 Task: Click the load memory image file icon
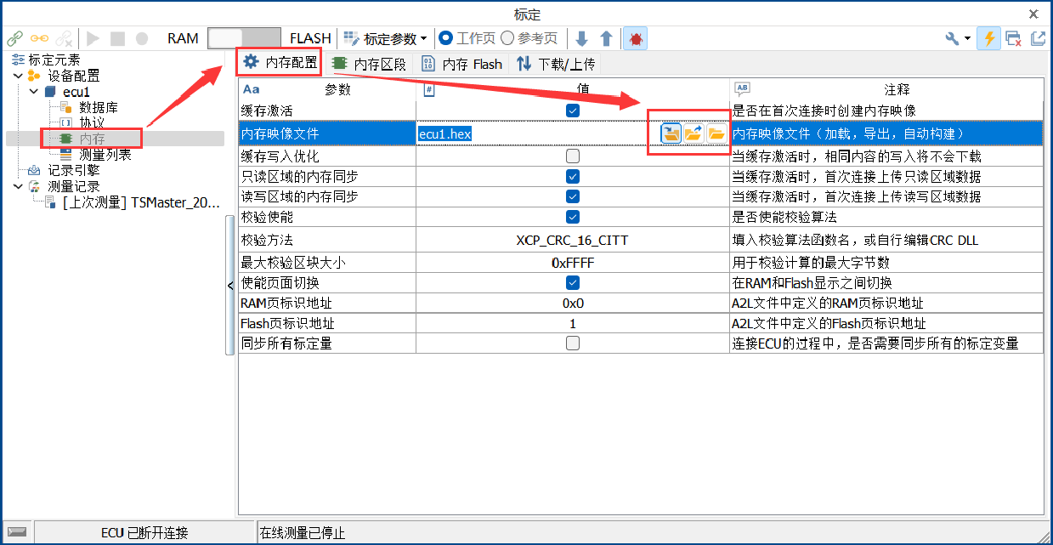671,133
